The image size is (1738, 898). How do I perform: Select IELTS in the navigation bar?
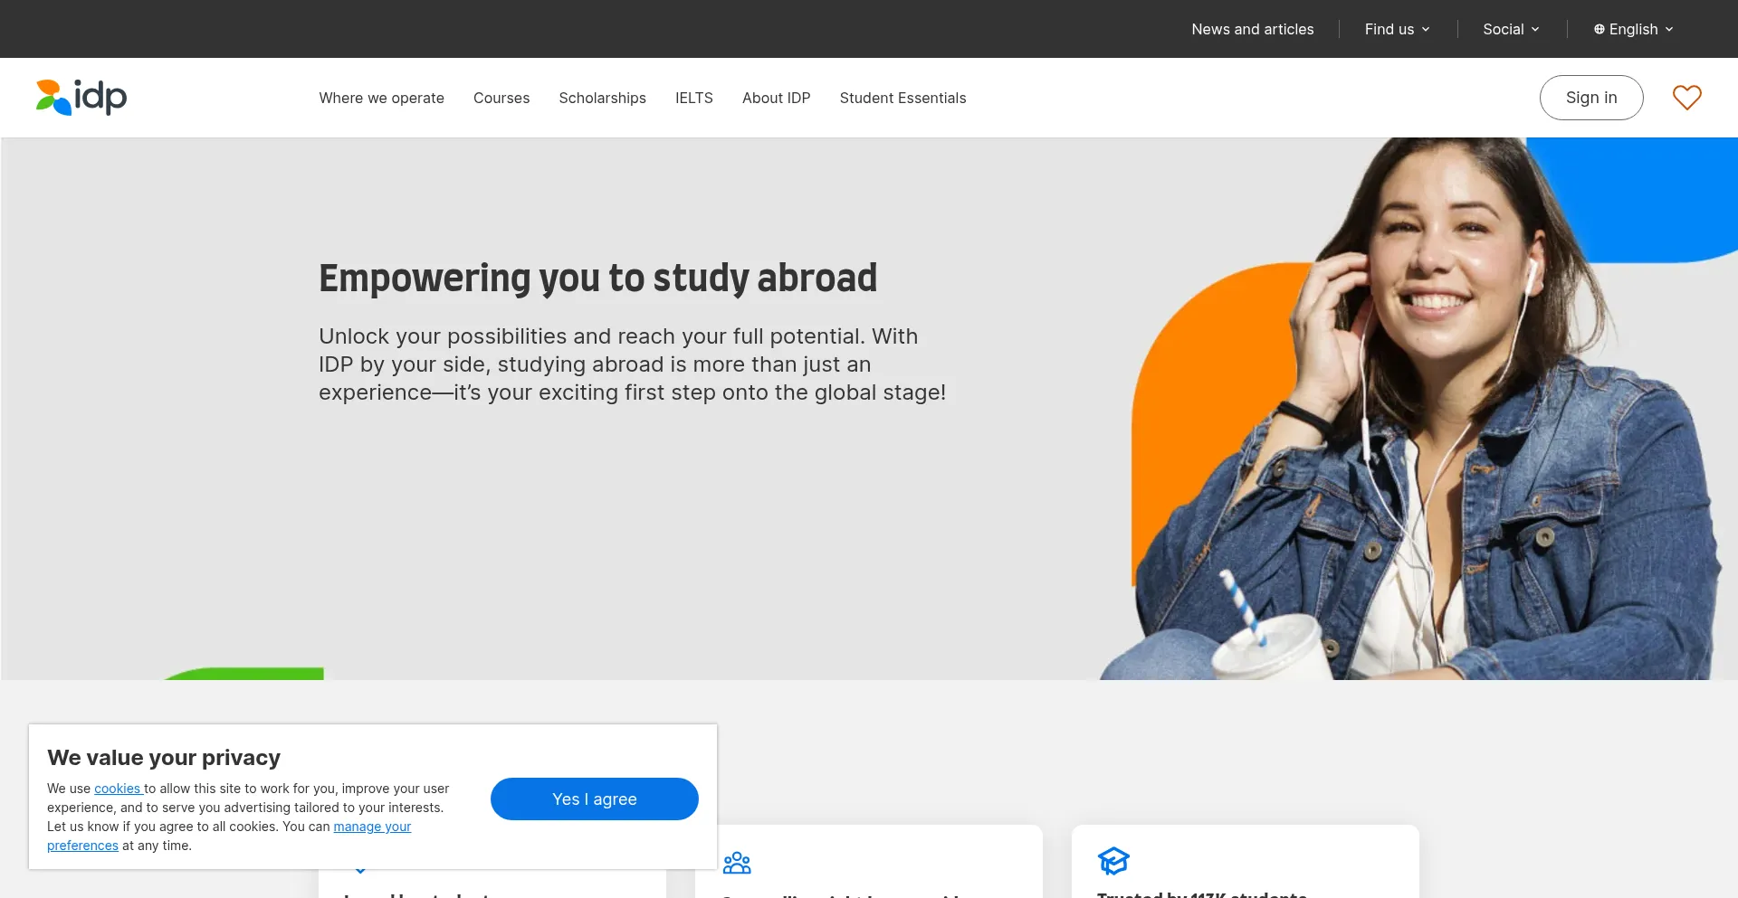tap(694, 98)
